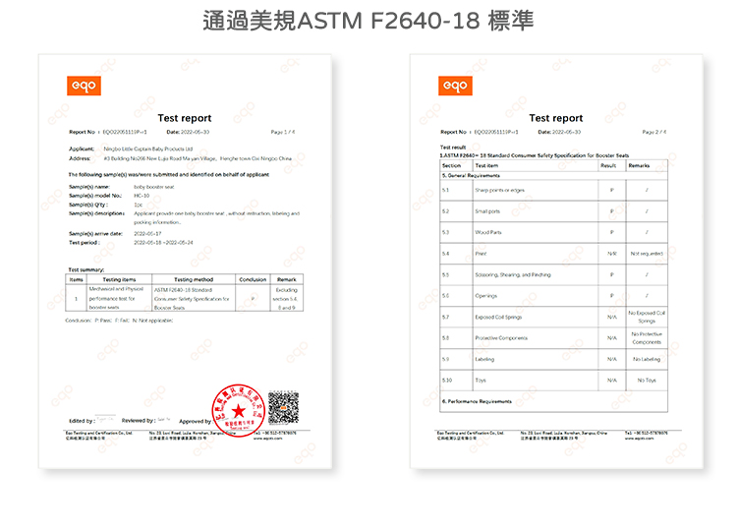This screenshot has width=737, height=531.
Task: Click the 'Exposed Coil Springs' test item
Action: click(498, 317)
